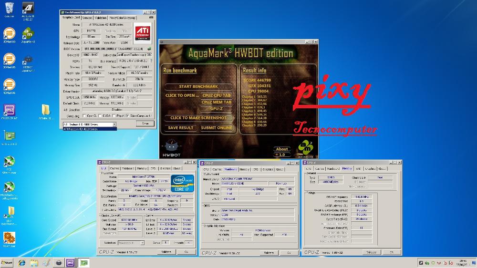Launch Internet Explorer from the taskbar
Viewport: 477px width, 268px height.
(21, 263)
